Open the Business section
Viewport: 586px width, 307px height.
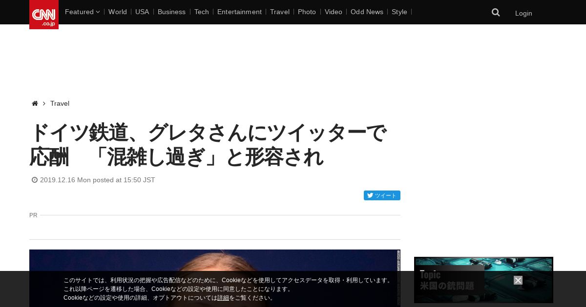(x=171, y=12)
